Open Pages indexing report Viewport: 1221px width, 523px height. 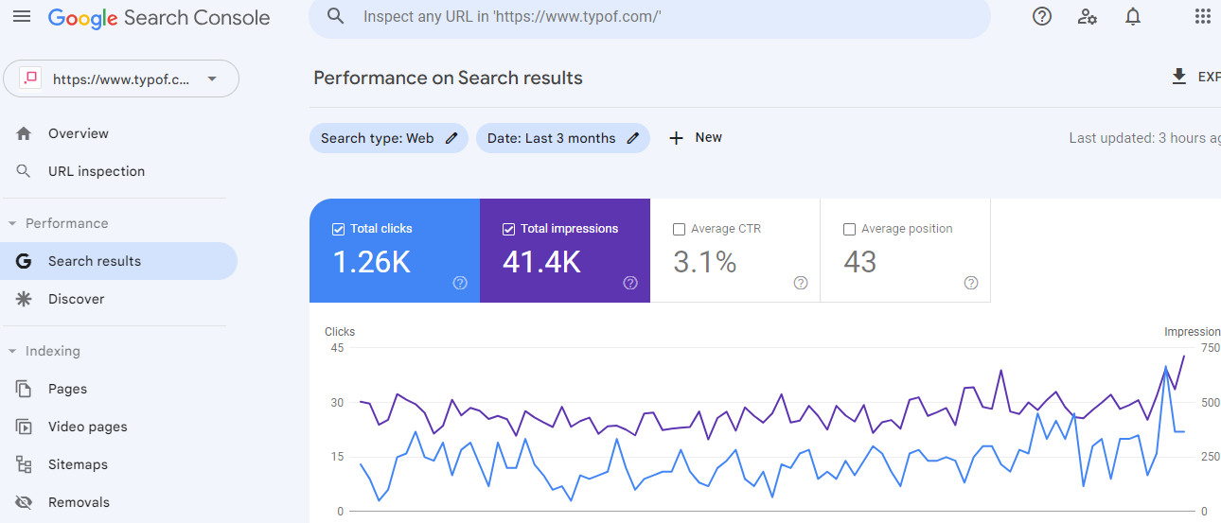[118, 389]
